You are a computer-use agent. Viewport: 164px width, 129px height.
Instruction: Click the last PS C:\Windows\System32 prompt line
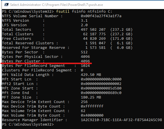(28, 124)
